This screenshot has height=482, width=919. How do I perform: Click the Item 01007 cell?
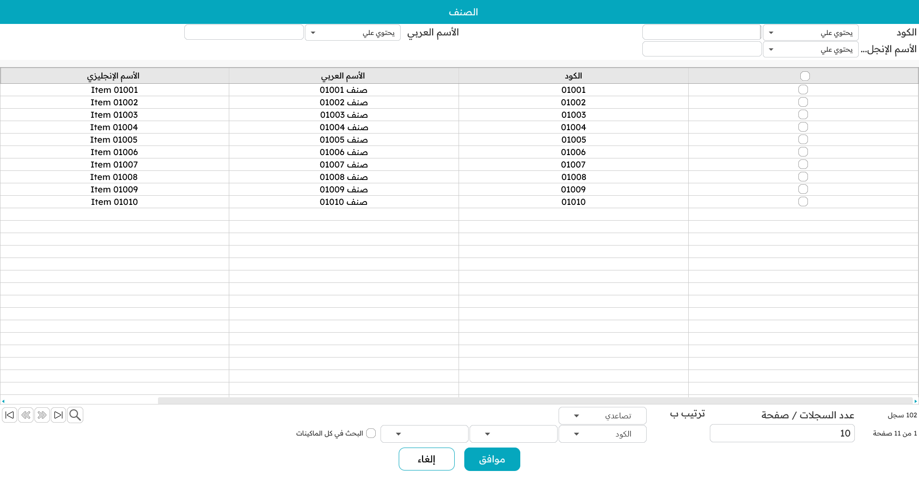(114, 164)
